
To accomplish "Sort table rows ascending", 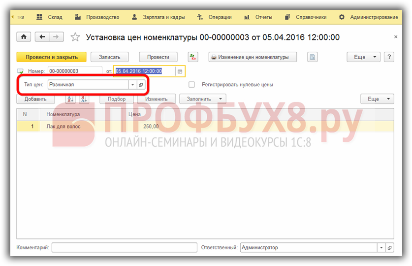I will click(70, 99).
